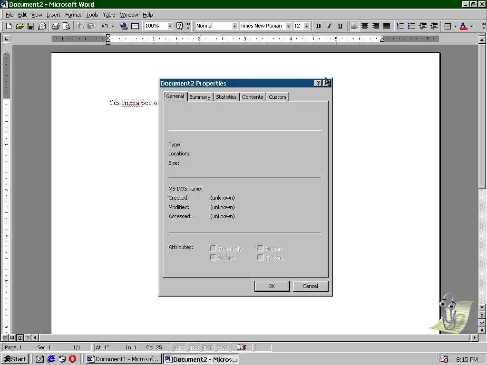Open the border style dropdown arrow
Screen dimensions: 487x365
coord(455,26)
